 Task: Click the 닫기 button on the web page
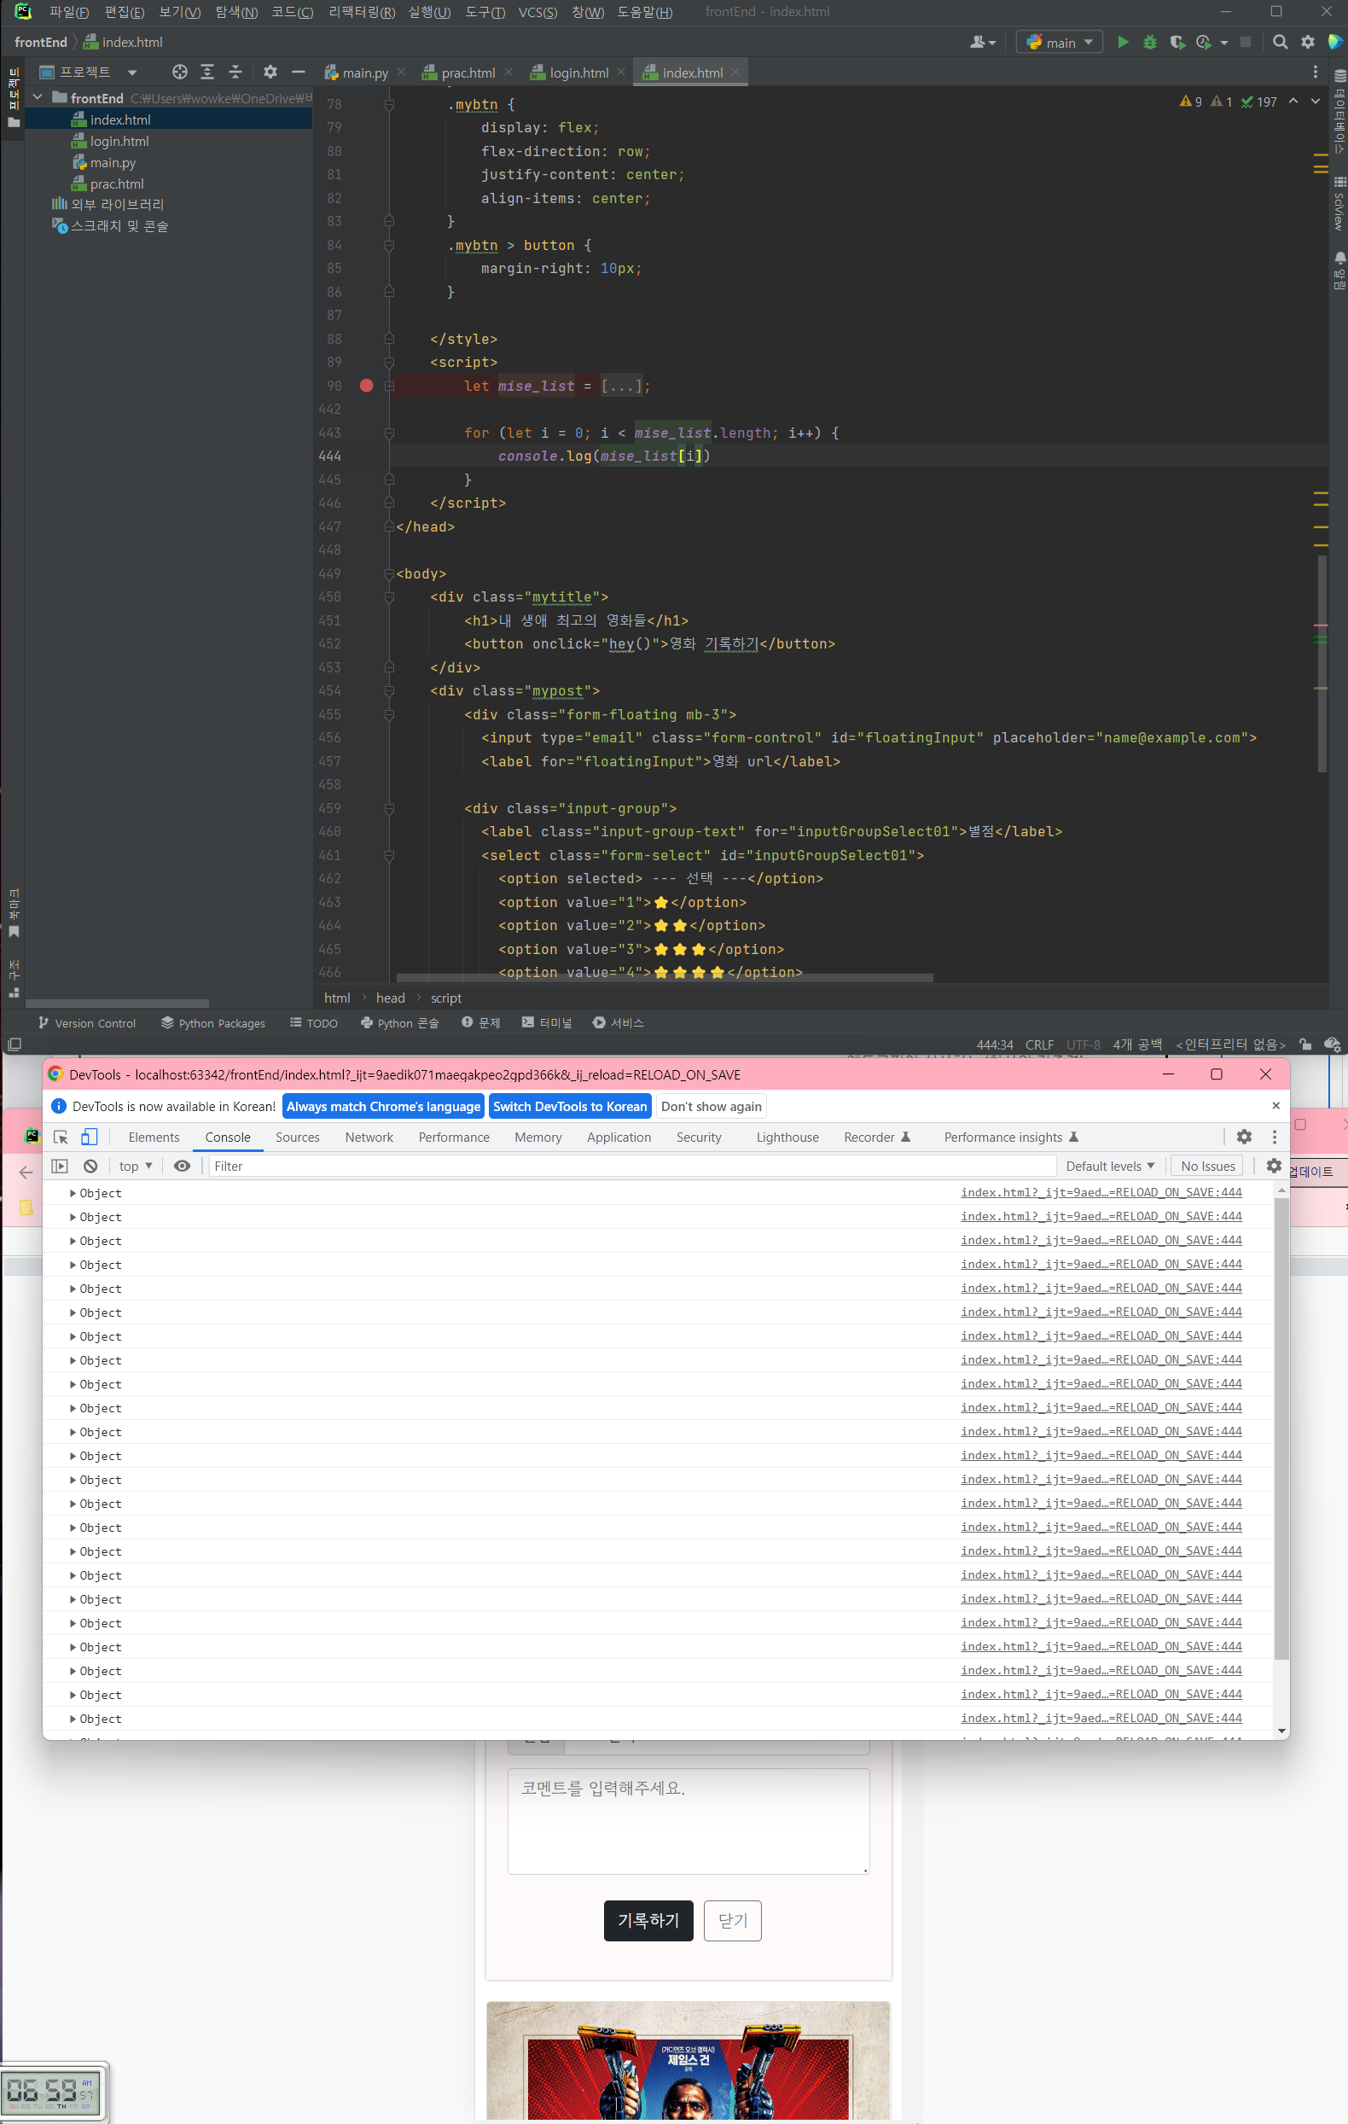pos(732,1920)
